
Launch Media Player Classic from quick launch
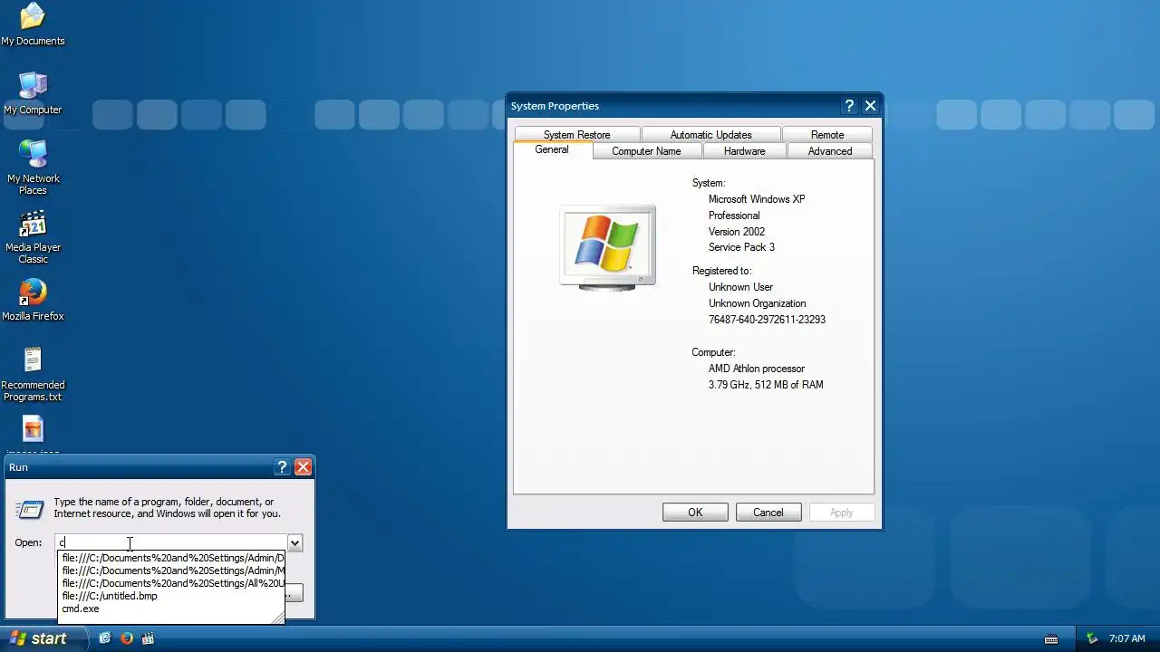(148, 638)
